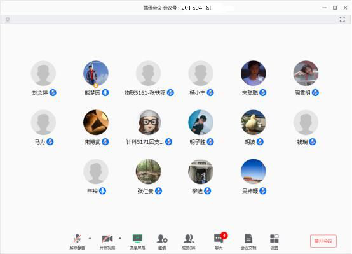Click the unmute microphone icon (解除静音)

pos(78,239)
